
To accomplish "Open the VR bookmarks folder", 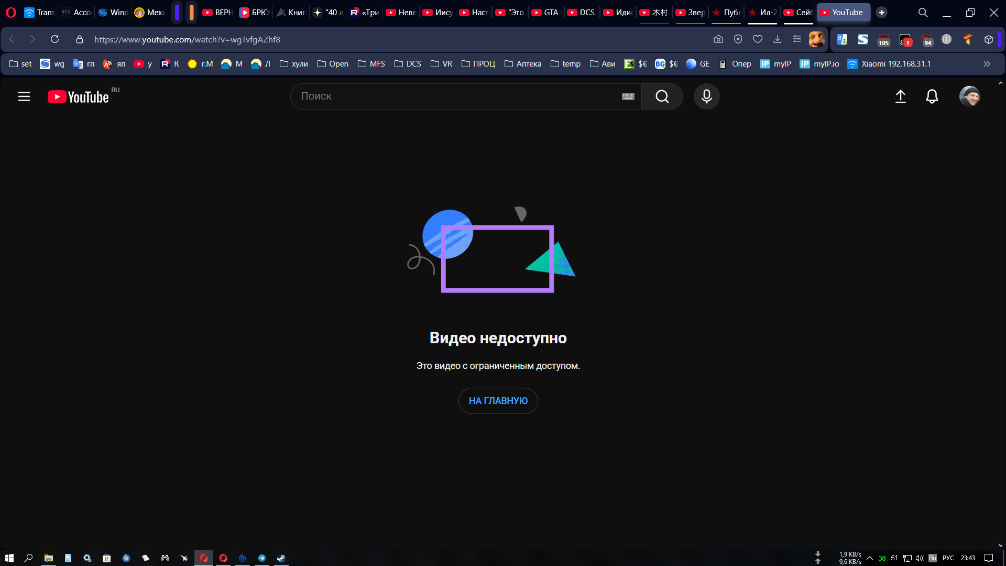I will point(441,64).
